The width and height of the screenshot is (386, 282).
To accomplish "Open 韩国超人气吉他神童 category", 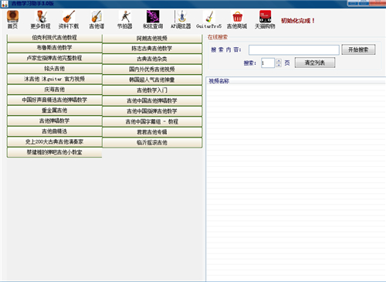I will click(x=152, y=80).
